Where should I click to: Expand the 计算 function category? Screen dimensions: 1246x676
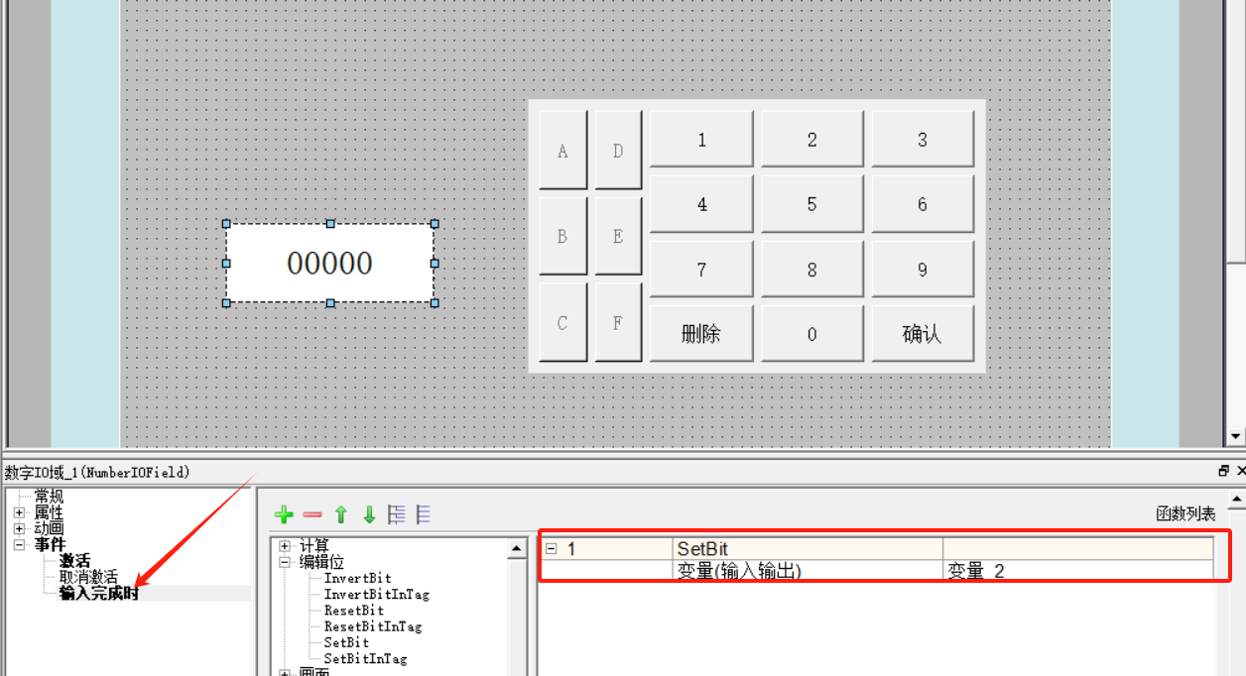point(285,546)
